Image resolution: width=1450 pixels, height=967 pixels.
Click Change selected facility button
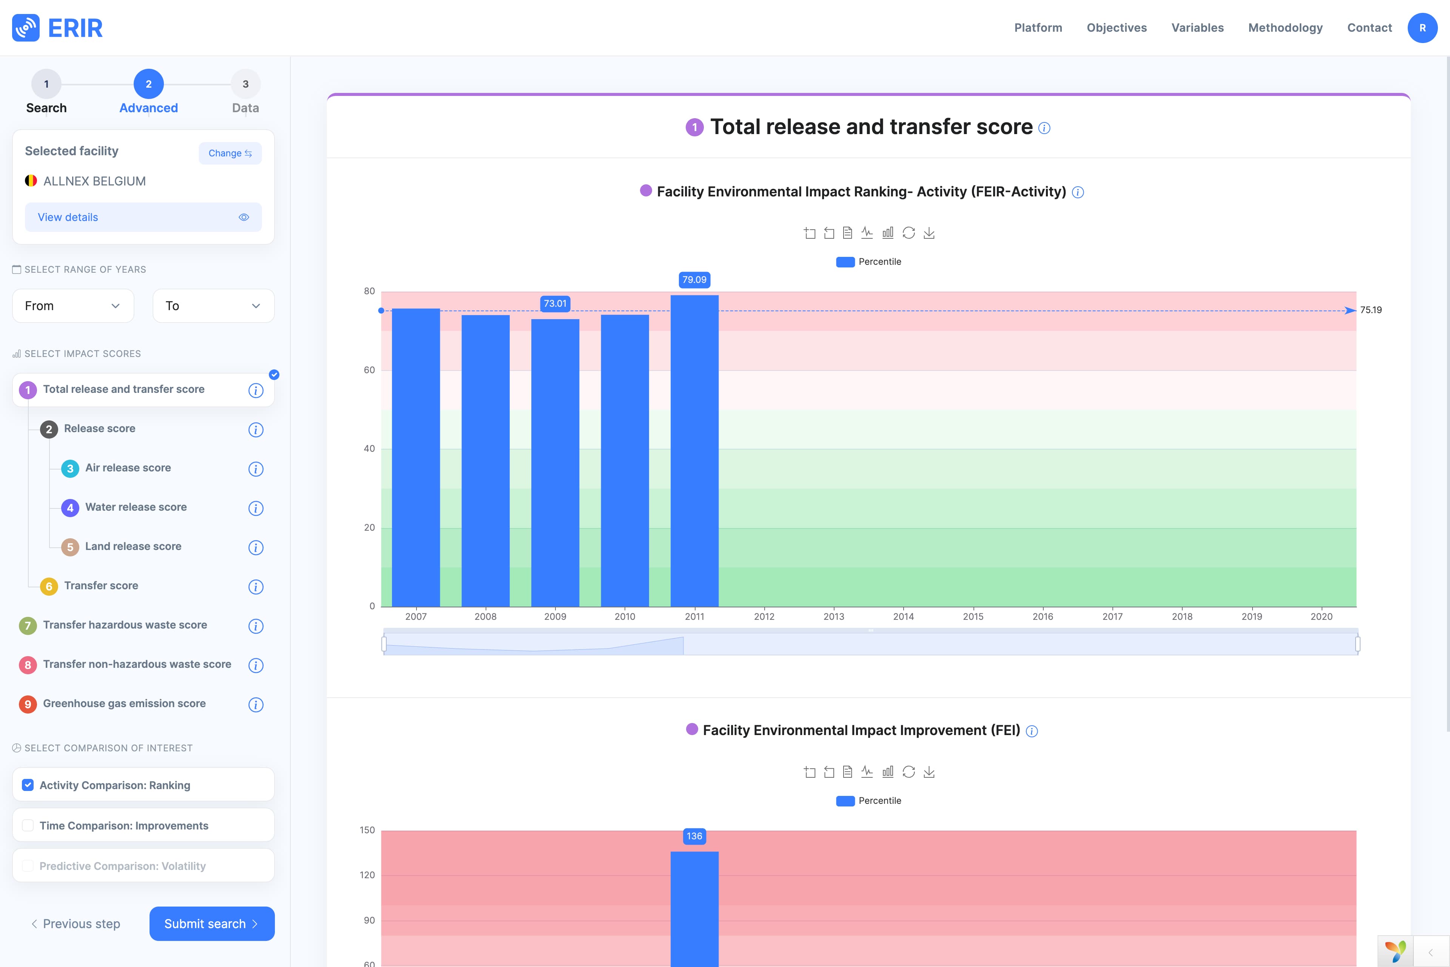coord(230,154)
